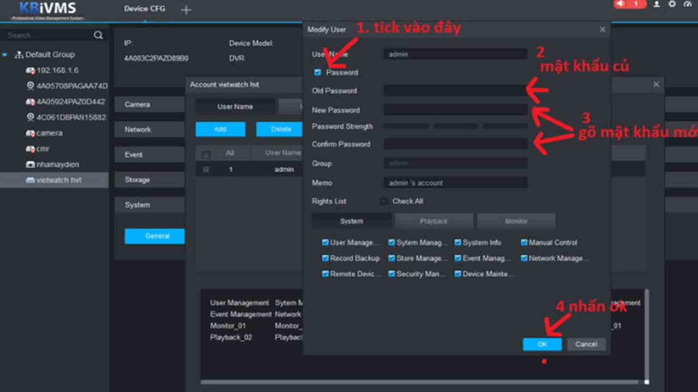Select the User Name tab in Account window
Screen dimensions: 698x392
click(235, 107)
